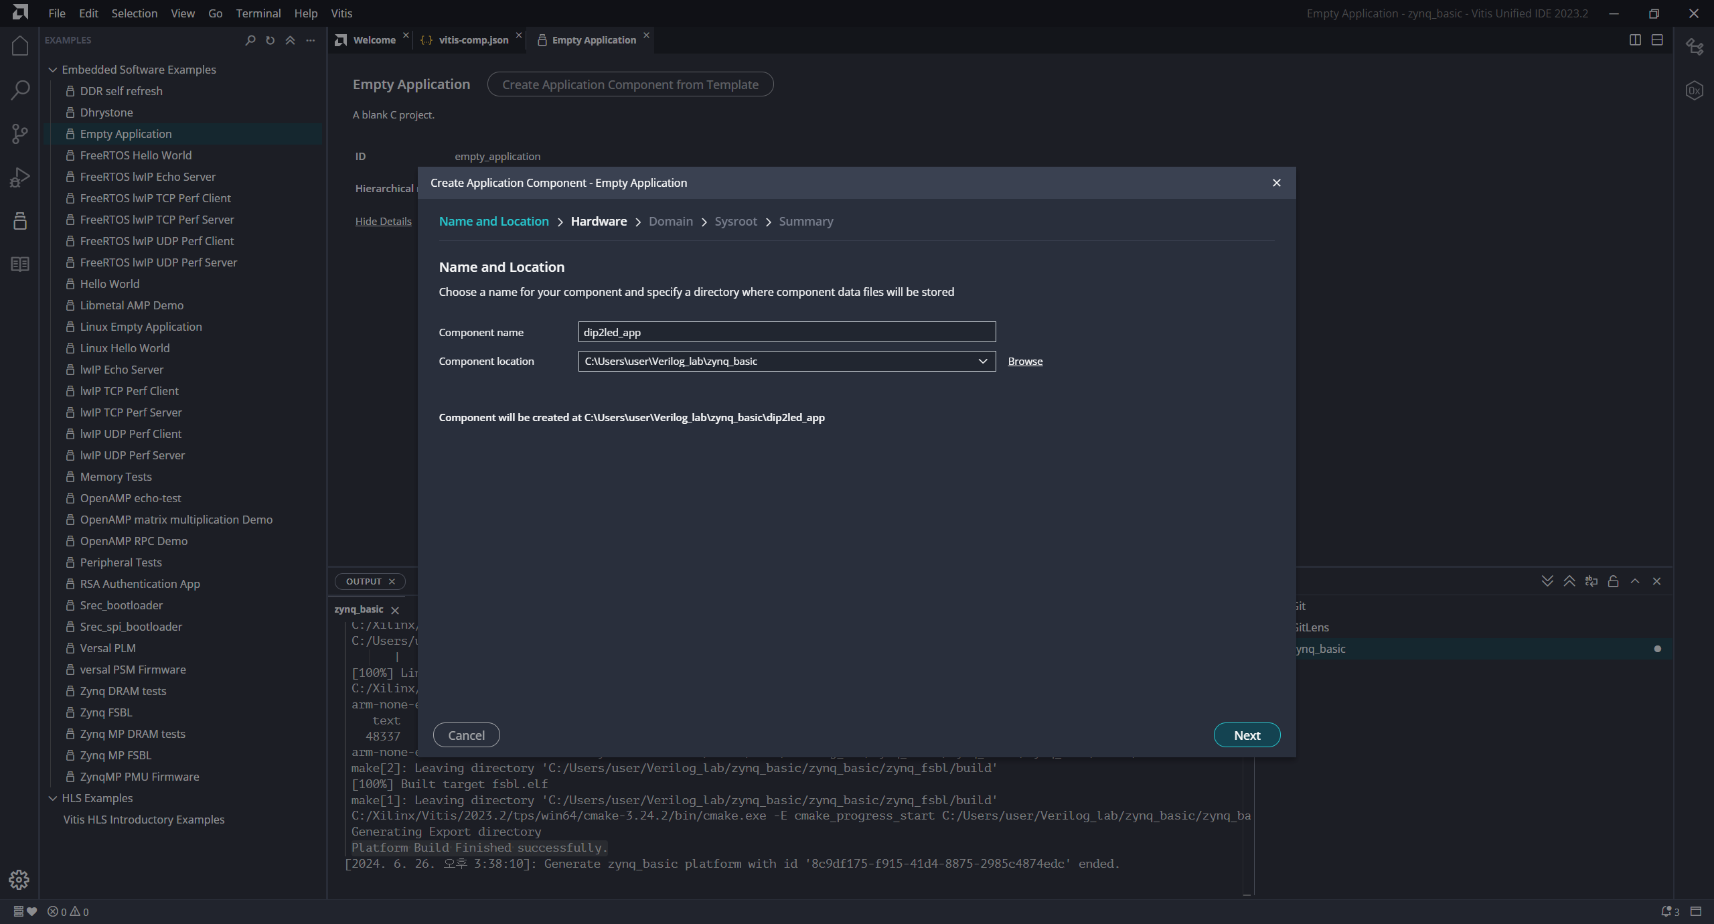Toggle the editor layout icon at top right
This screenshot has width=1714, height=924.
(x=1657, y=40)
